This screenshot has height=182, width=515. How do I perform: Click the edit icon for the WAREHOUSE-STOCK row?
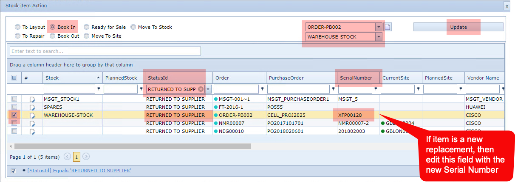pyautogui.click(x=33, y=115)
